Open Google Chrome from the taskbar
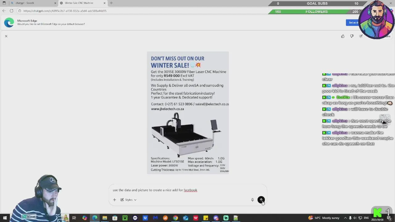Screen dimensions: 395x222 pyautogui.click(x=176, y=218)
